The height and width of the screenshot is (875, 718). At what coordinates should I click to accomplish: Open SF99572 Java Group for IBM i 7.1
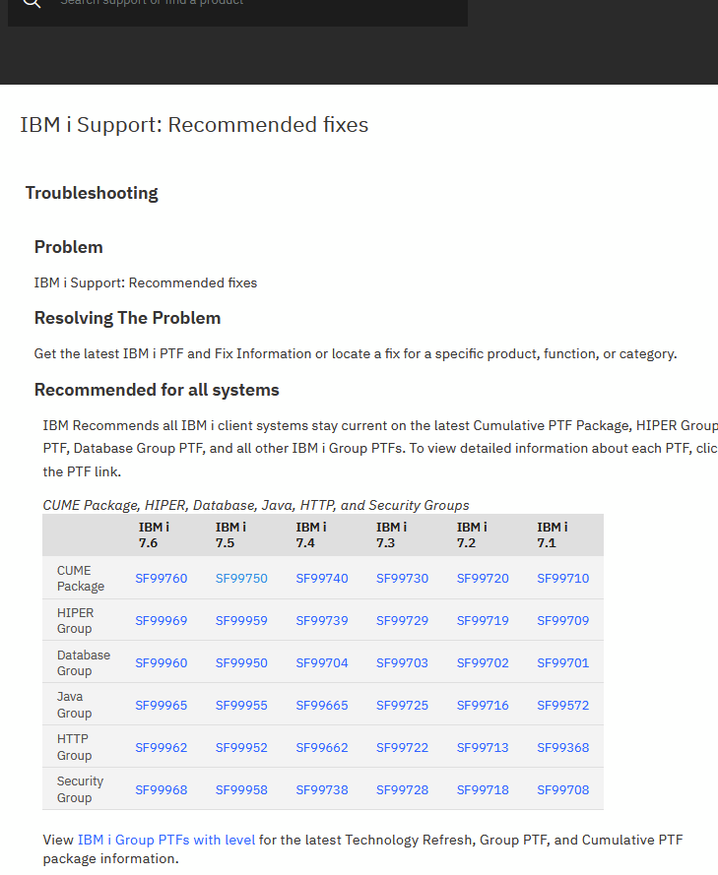point(562,705)
